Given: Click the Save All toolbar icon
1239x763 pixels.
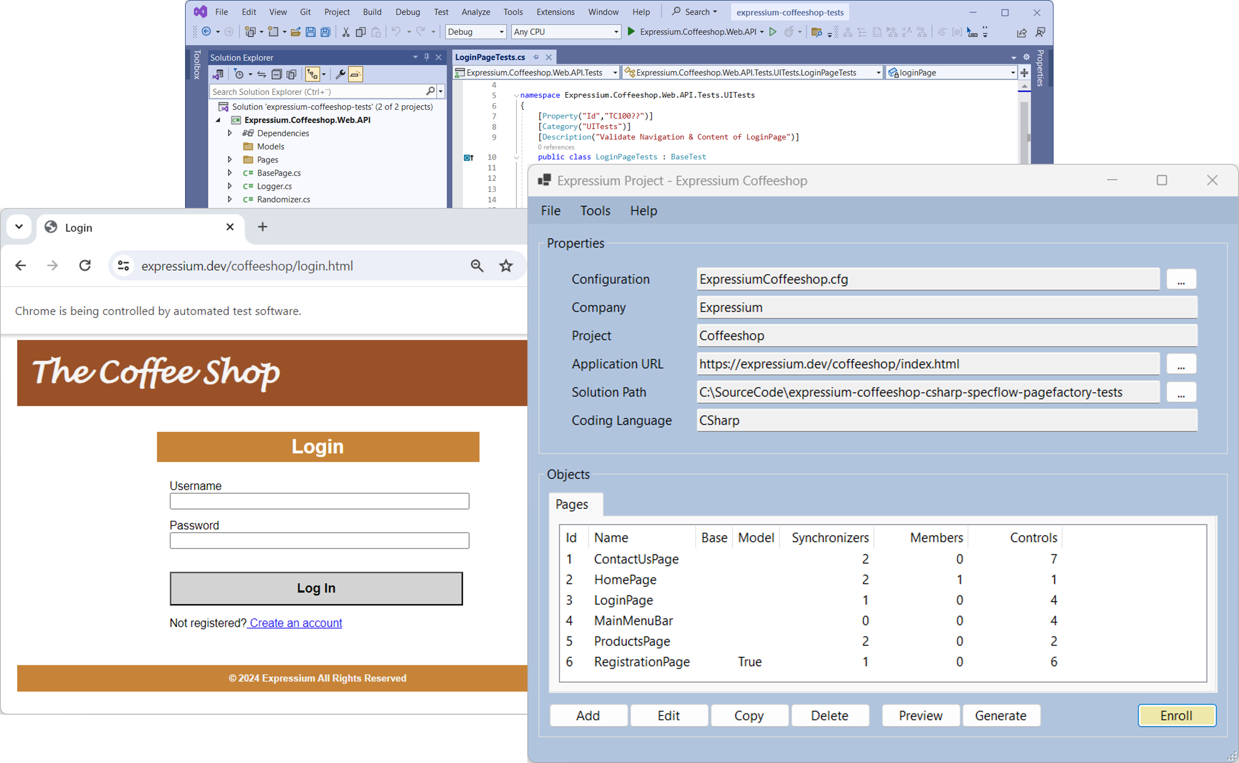Looking at the screenshot, I should pyautogui.click(x=326, y=32).
